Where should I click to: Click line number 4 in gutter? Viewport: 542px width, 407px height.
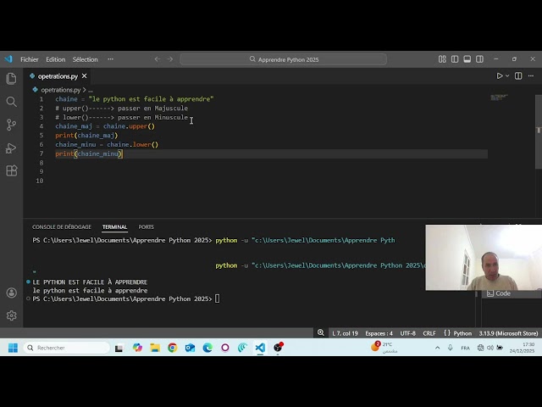tap(41, 126)
